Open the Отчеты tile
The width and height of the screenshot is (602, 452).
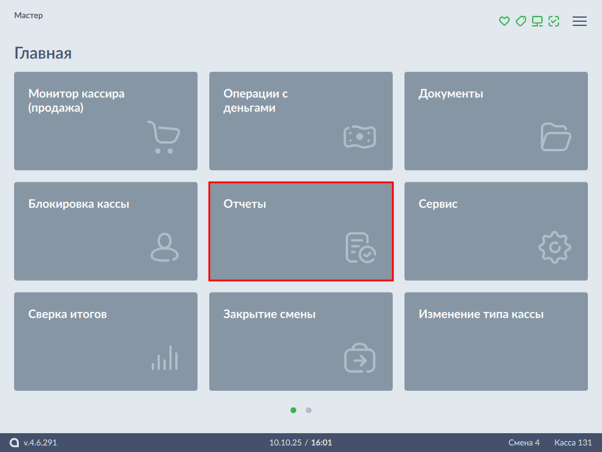click(300, 231)
